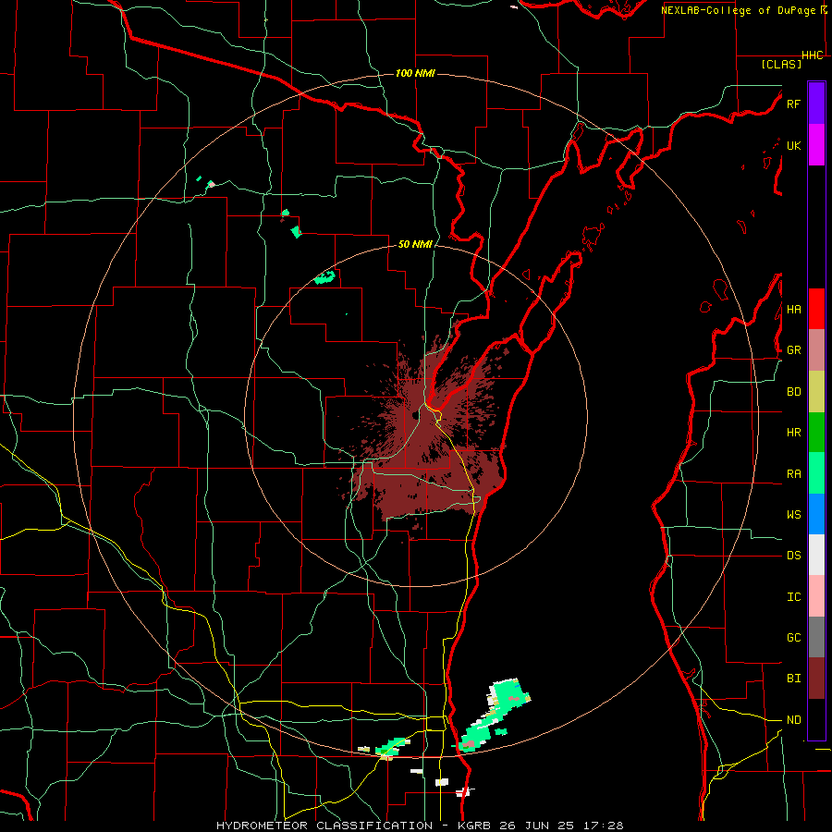
Task: Click the DS legend label
Action: [x=793, y=556]
